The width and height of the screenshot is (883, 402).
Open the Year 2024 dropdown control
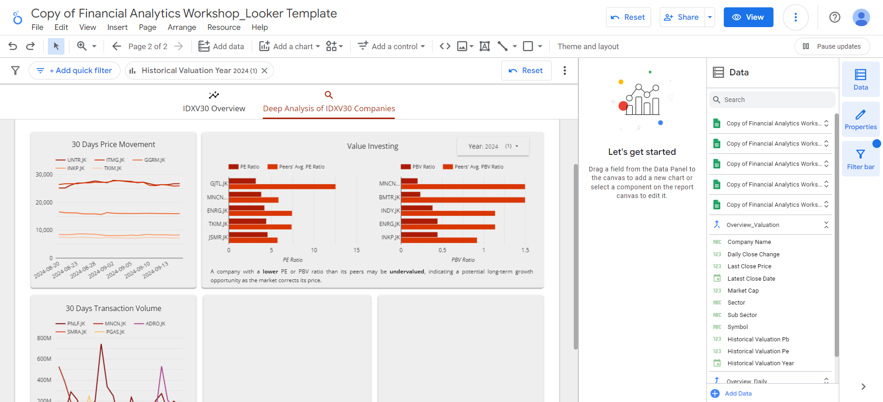[493, 146]
